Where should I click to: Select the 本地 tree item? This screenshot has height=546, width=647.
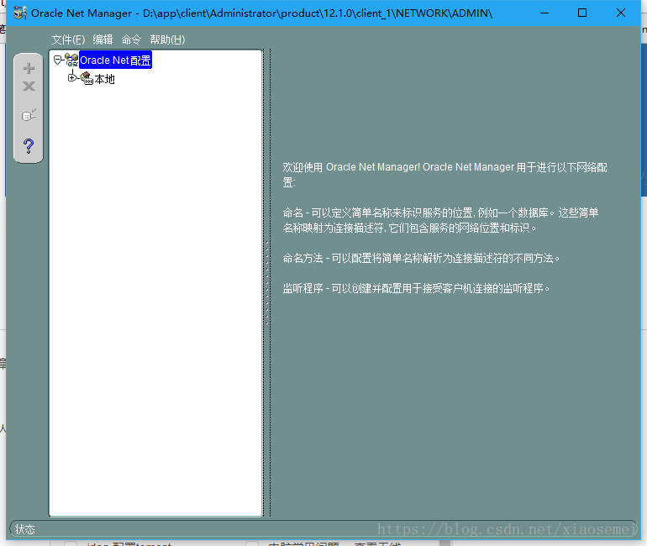[104, 79]
